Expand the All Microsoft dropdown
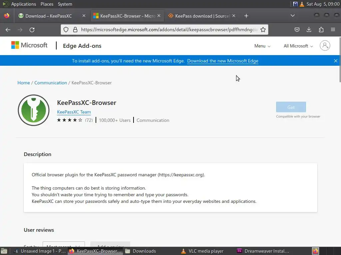Image resolution: width=341 pixels, height=255 pixels. 298,46
